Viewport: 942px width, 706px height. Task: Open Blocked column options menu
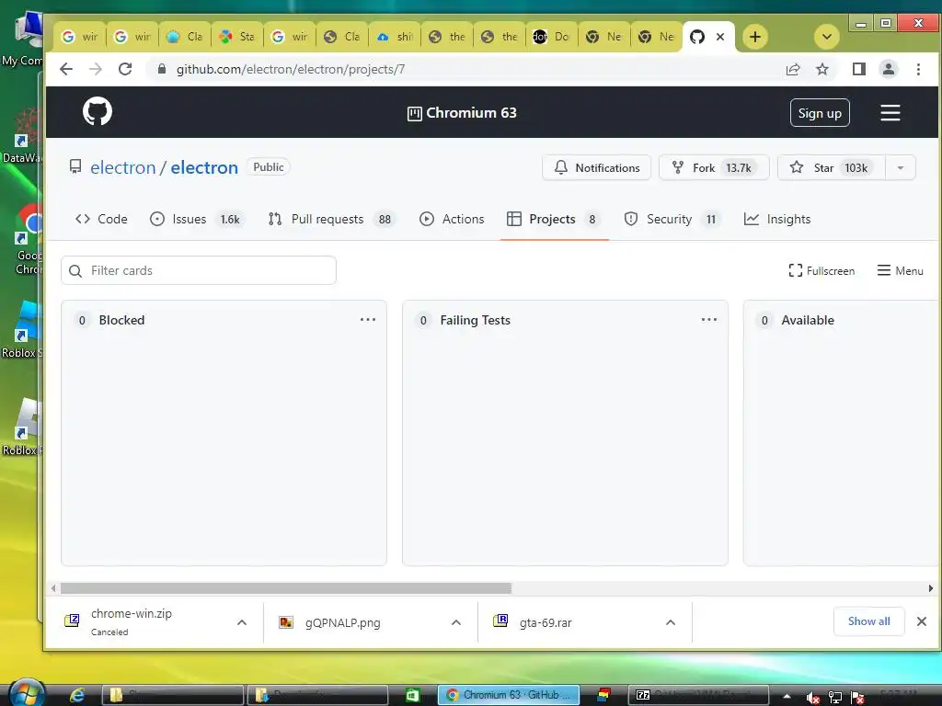[368, 319]
